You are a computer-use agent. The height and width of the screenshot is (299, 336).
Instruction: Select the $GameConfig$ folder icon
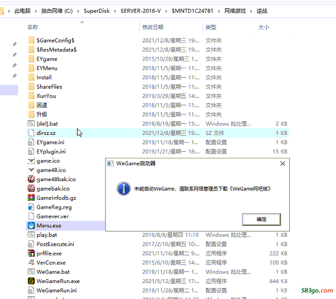31,40
